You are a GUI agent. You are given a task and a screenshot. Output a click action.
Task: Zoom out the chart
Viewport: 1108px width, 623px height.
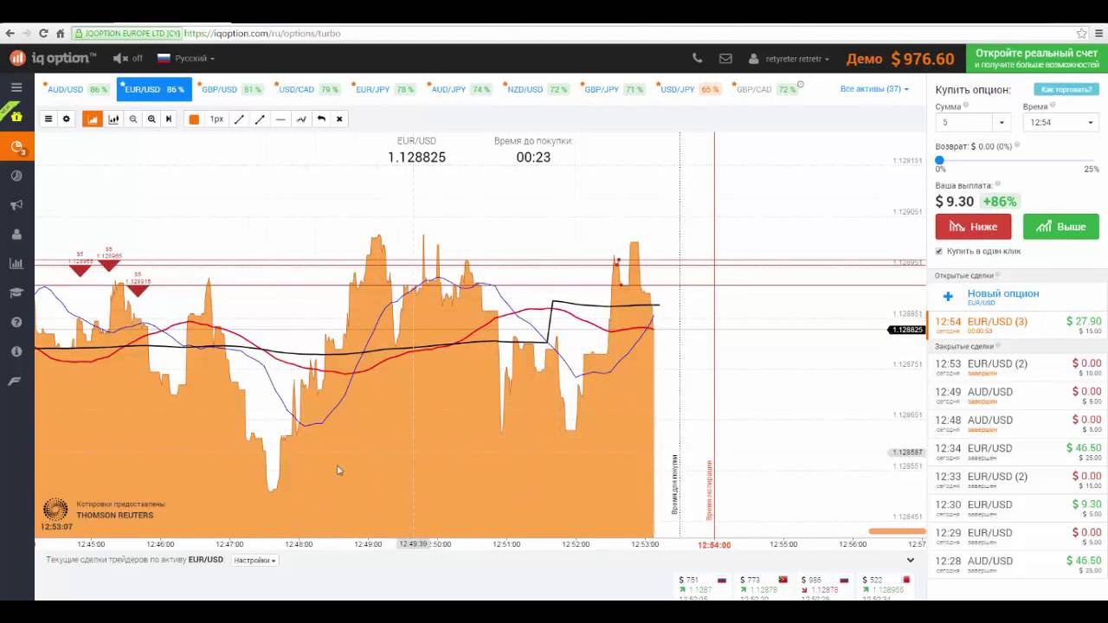[x=133, y=119]
